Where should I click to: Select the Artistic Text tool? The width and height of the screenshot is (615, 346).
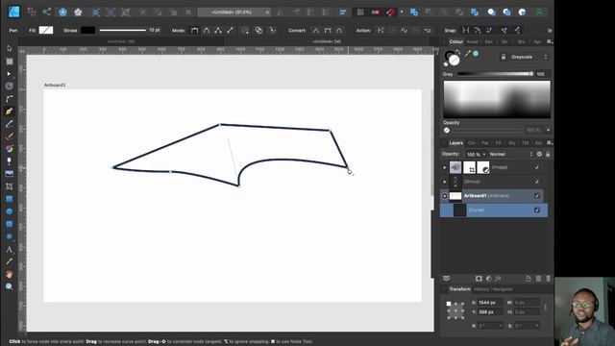click(x=10, y=250)
